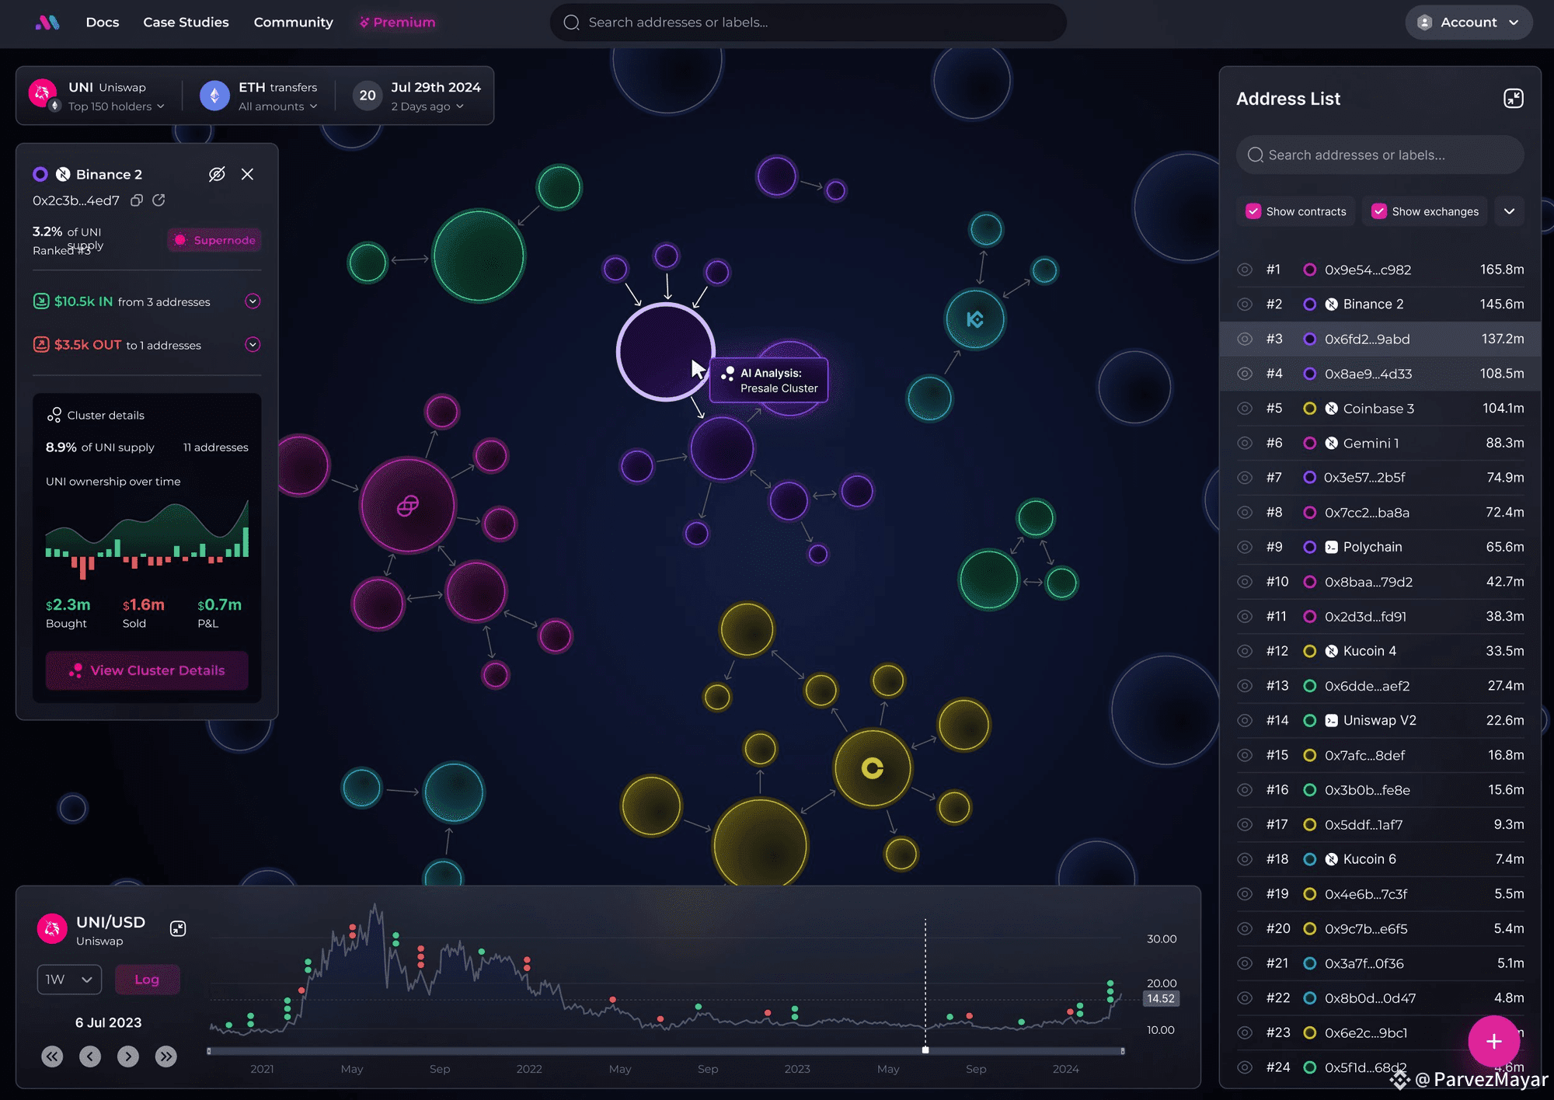Viewport: 1554px width, 1100px height.
Task: Open the 2 Days ago date dropdown
Action: (427, 106)
